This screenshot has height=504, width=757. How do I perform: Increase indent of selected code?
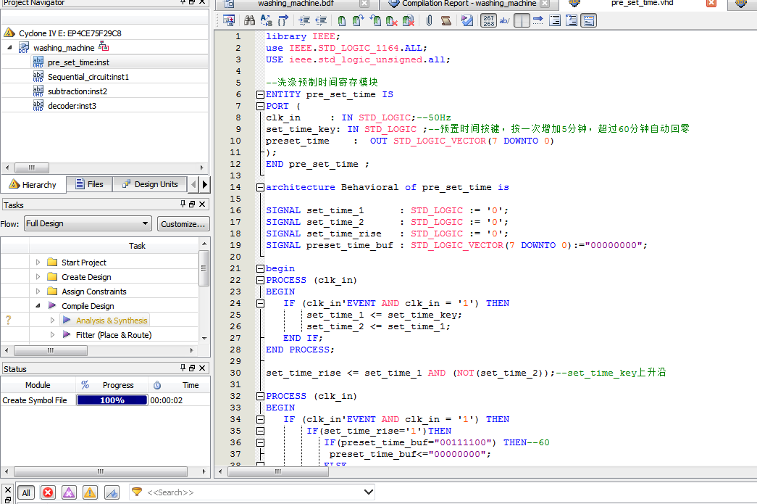click(303, 20)
